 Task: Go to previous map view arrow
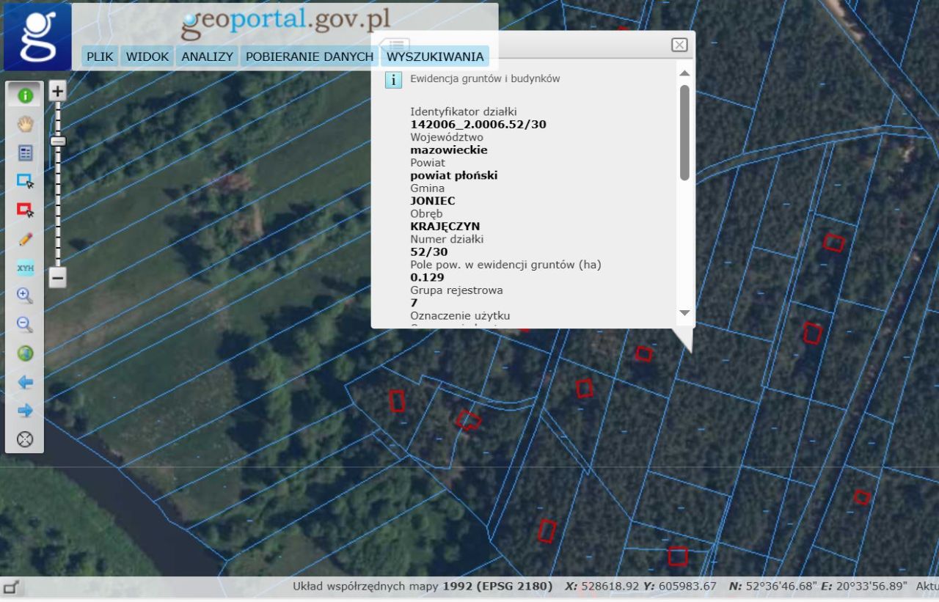(x=25, y=382)
